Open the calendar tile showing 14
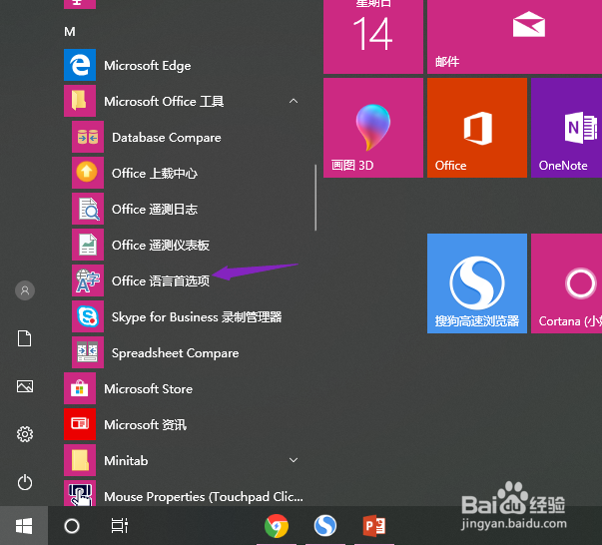Screen dimensions: 602x545 point(373,37)
